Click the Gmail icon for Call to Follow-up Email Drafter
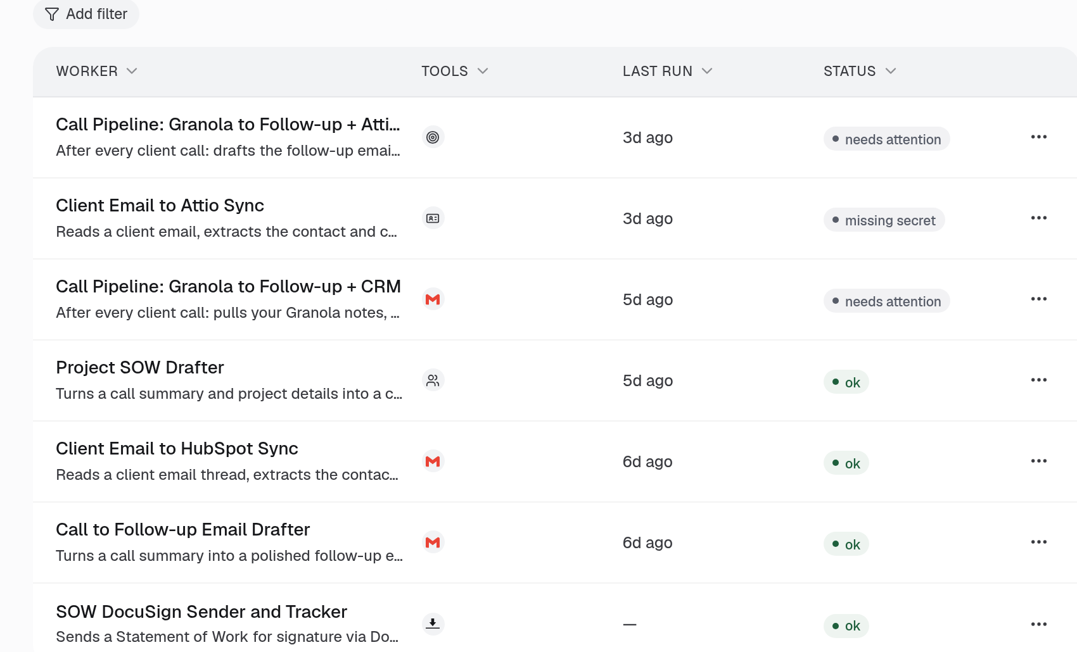The height and width of the screenshot is (652, 1077). click(433, 542)
